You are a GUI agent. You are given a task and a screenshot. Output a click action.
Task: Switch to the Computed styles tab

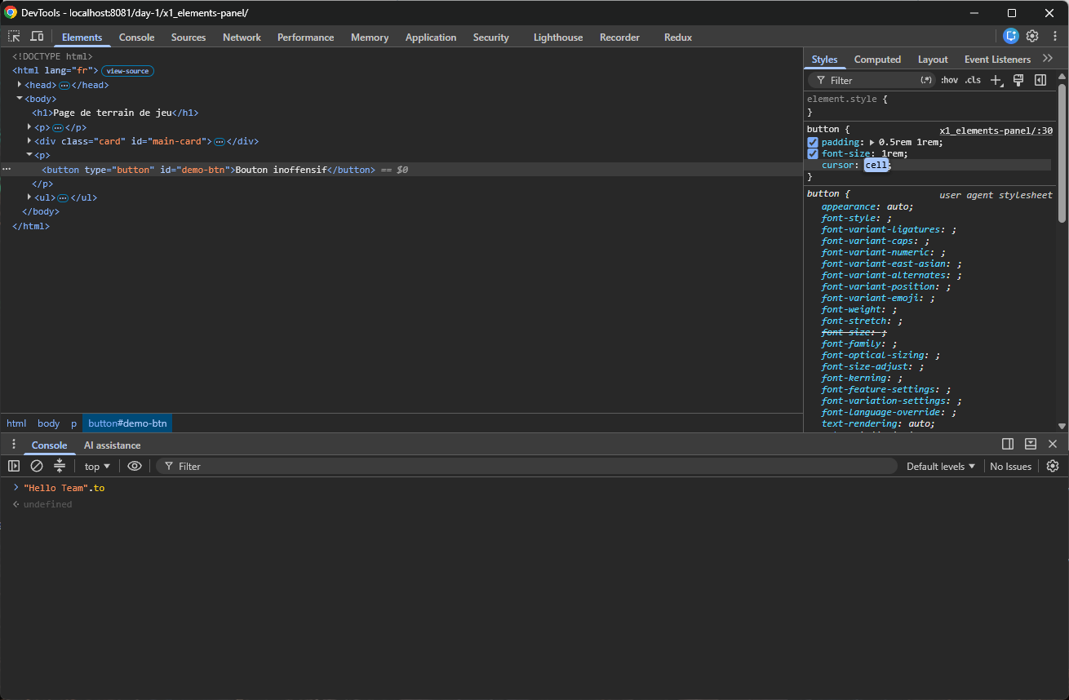tap(877, 59)
